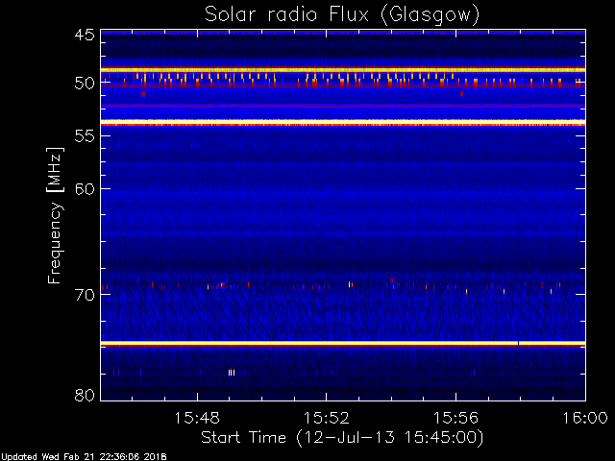Click the 55 MHz frequency tick label

tap(85, 136)
